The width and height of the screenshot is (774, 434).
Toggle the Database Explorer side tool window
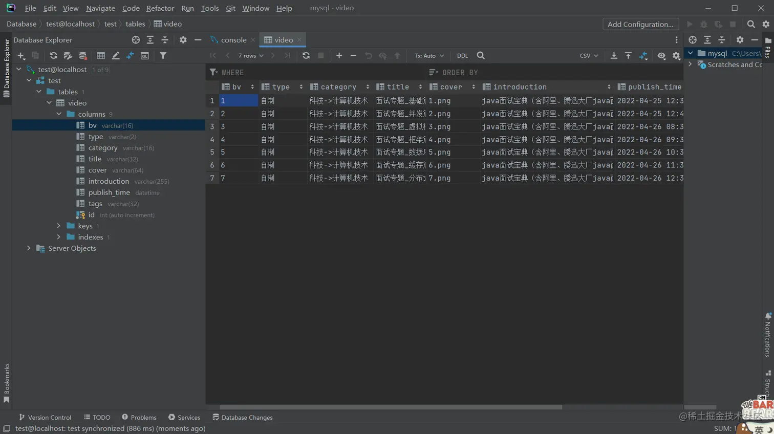(6, 68)
